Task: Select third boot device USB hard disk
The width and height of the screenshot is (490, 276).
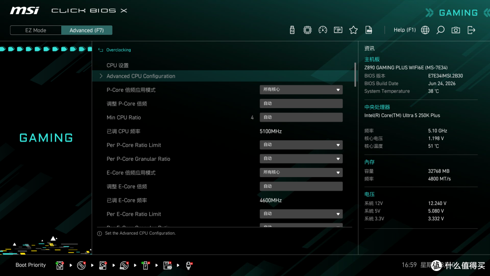Action: 103,266
